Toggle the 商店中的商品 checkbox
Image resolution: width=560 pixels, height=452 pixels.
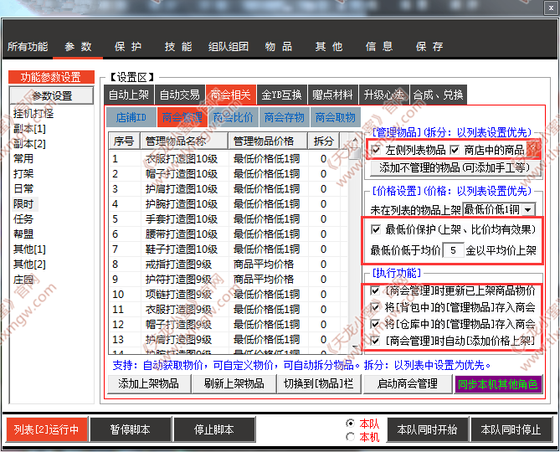[x=455, y=150]
